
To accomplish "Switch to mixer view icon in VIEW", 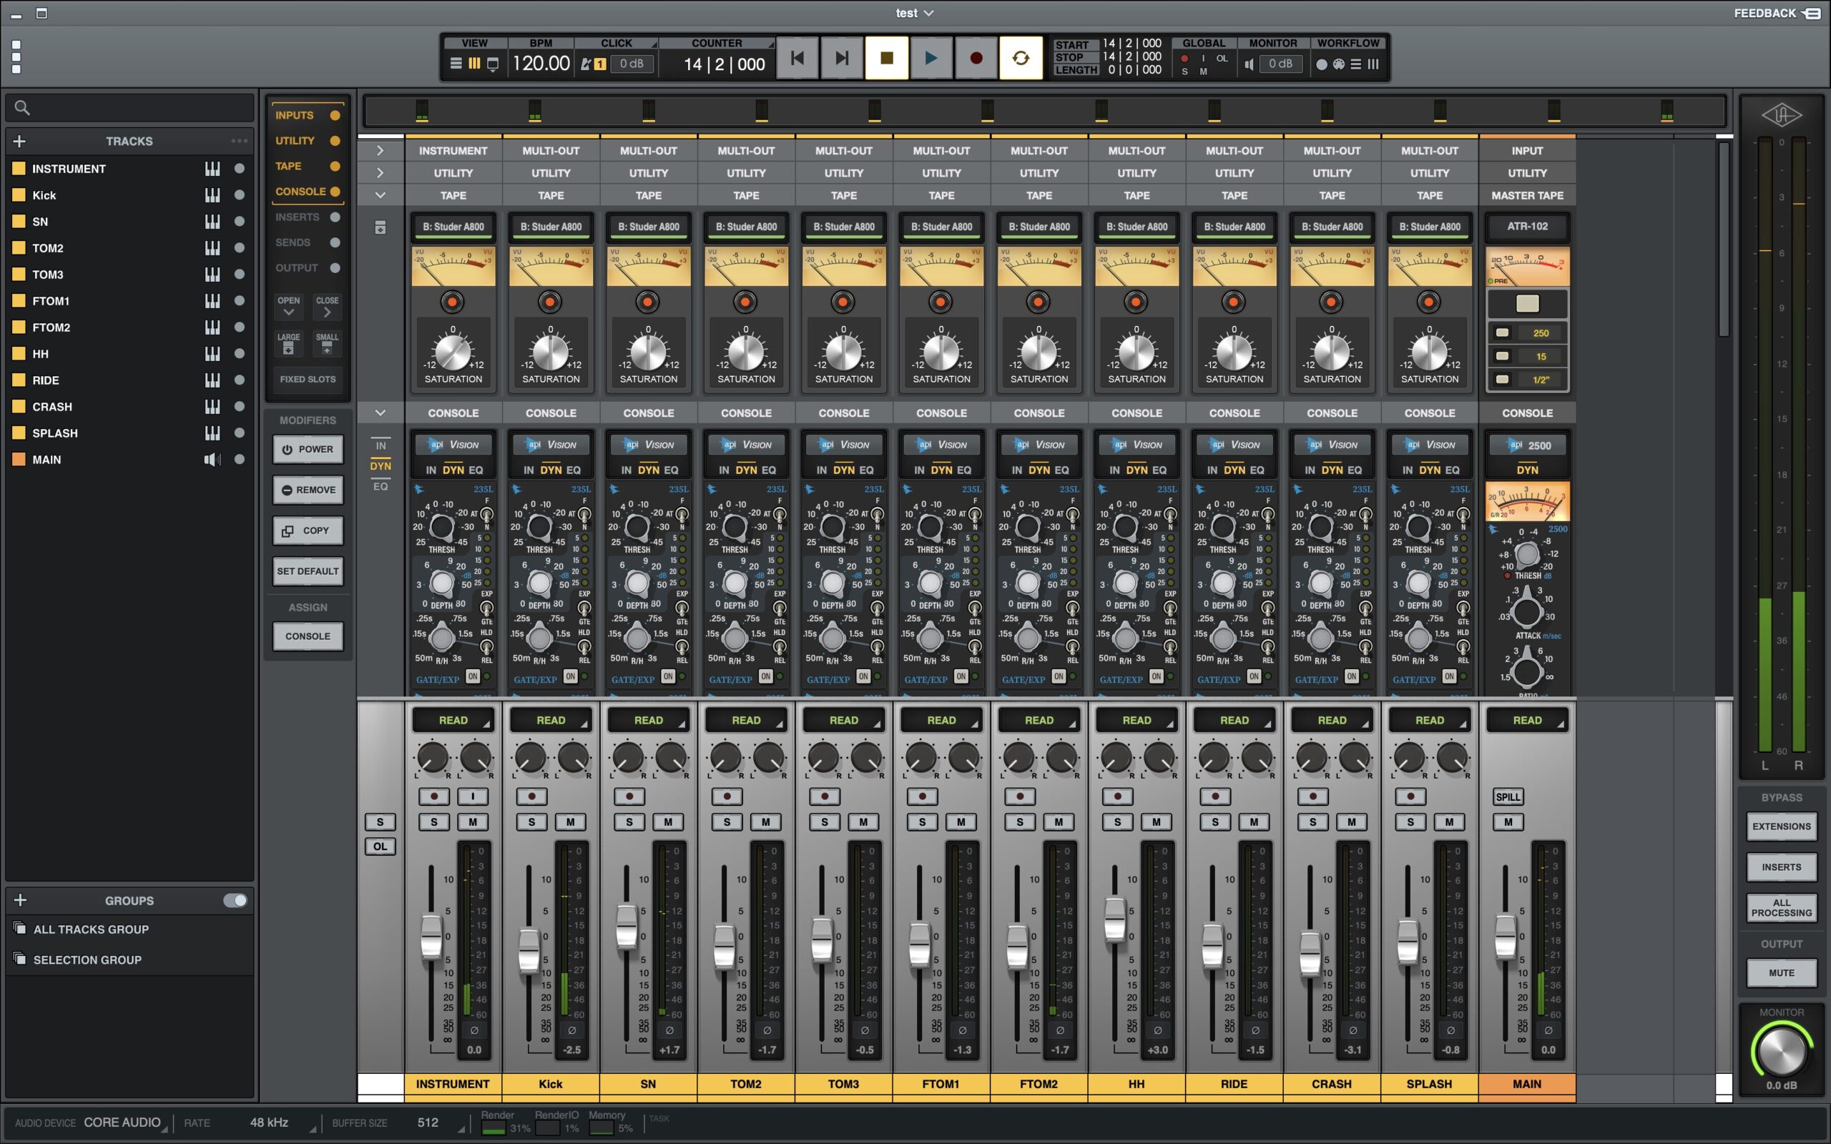I will point(474,64).
